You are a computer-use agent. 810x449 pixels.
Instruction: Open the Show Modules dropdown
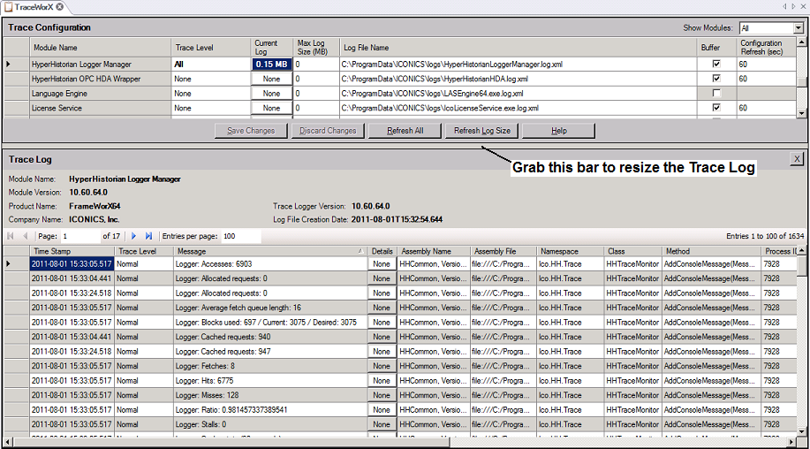[799, 28]
